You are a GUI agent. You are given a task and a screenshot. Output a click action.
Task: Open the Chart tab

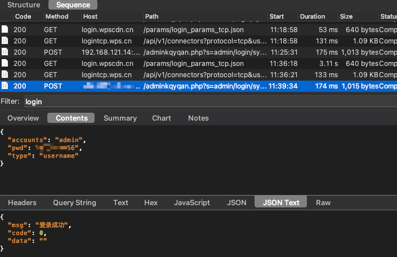pos(162,118)
